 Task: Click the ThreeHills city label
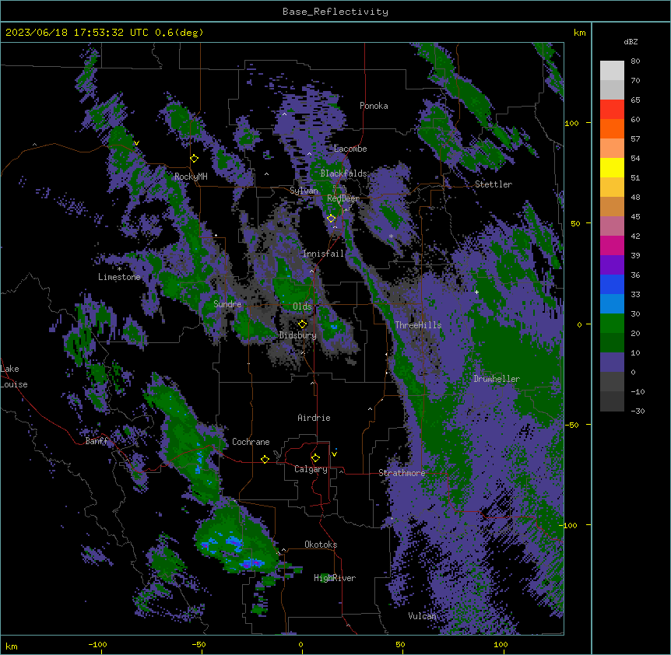pyautogui.click(x=418, y=325)
